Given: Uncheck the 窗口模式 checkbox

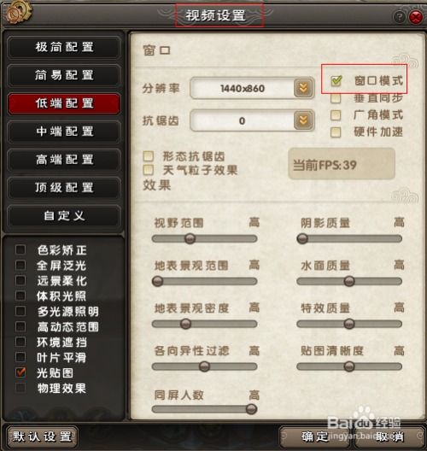Looking at the screenshot, I should coord(336,81).
